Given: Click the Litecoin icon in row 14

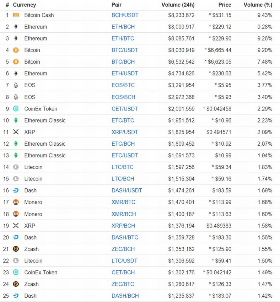Looking at the screenshot, I should click(16, 167).
